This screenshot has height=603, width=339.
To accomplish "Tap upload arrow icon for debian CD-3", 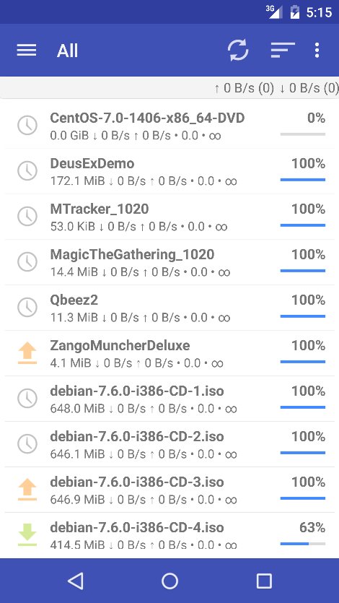I will pyautogui.click(x=27, y=490).
